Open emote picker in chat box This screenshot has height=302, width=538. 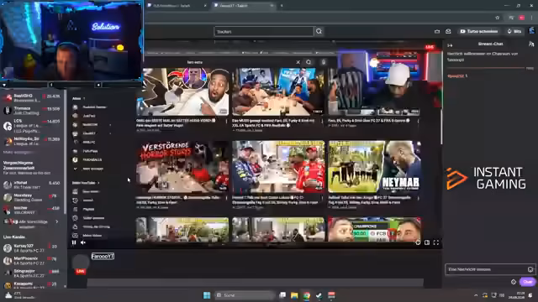point(530,269)
